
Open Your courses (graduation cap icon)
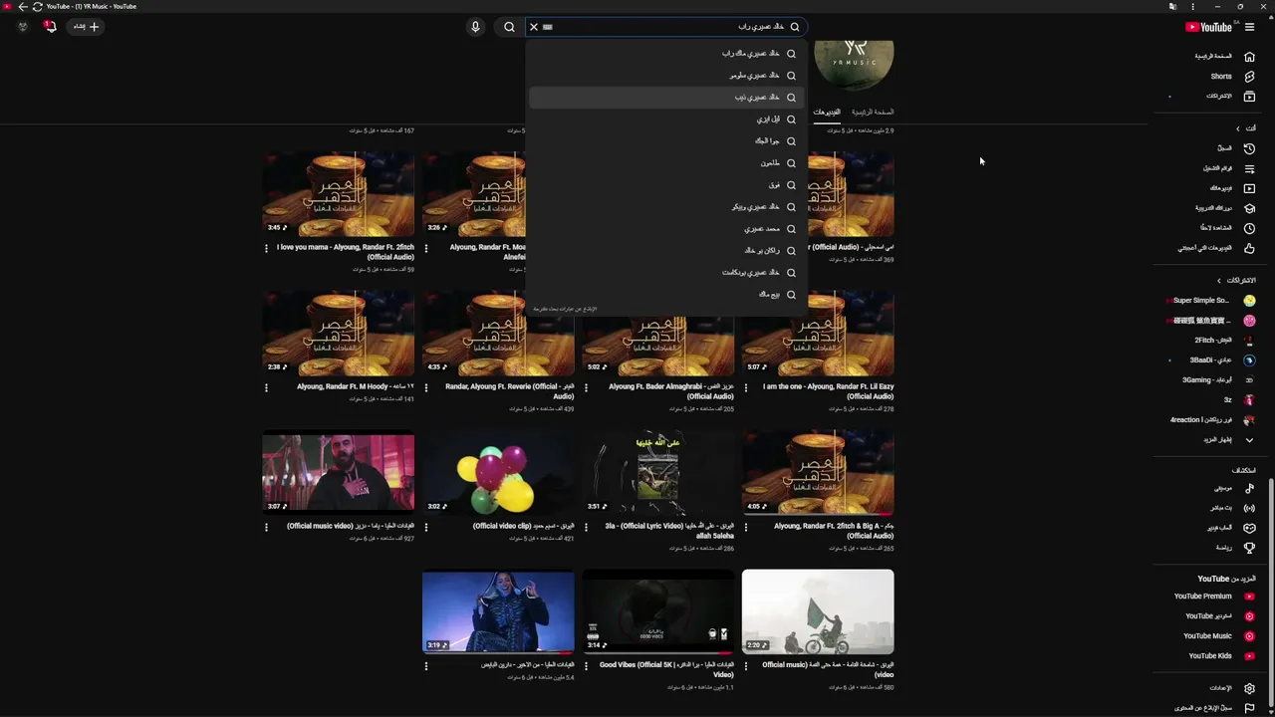click(1249, 208)
